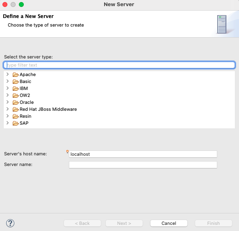
Task: Select the SAP tree item label
Action: pos(24,123)
